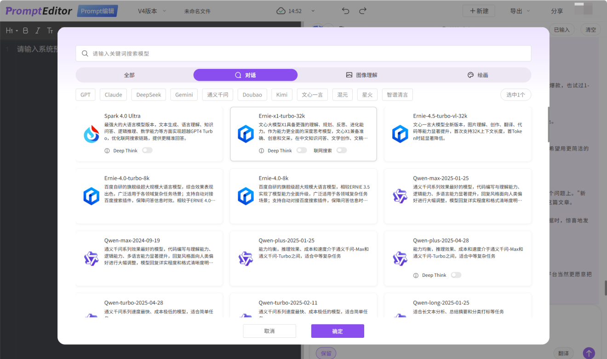Screen dimensions: 607x359
Task: Cancel the dialog with 取消
Action: click(x=269, y=331)
